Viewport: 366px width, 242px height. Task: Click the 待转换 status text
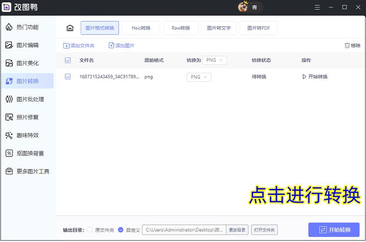(x=259, y=76)
